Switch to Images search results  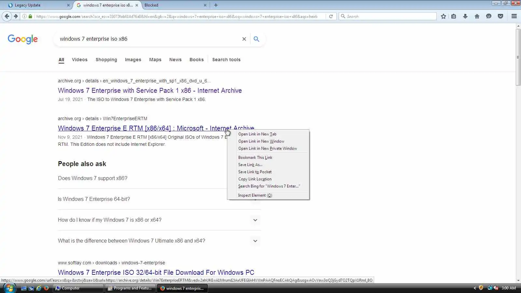pos(133,60)
